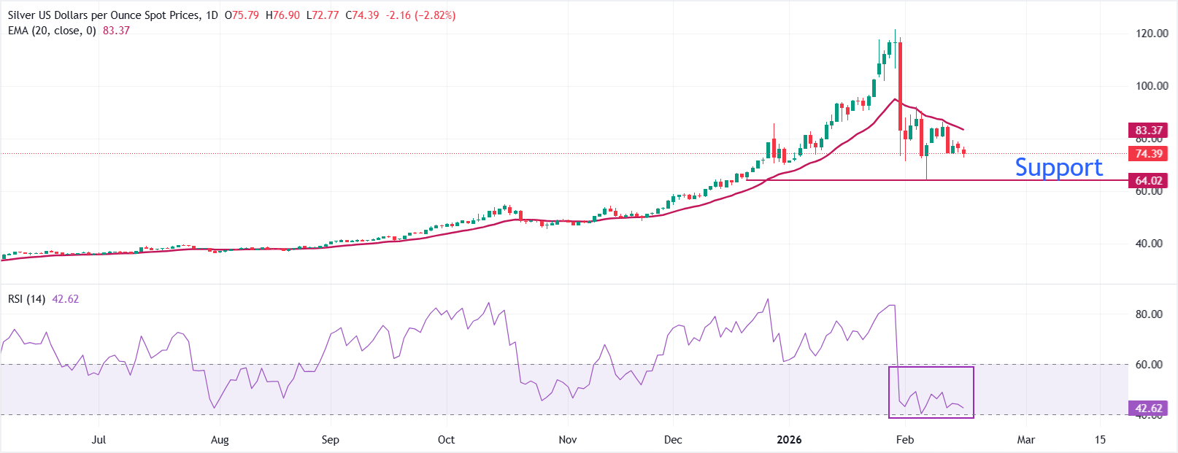Click the 120.00 price scale label
This screenshot has width=1178, height=453.
pyautogui.click(x=1152, y=34)
